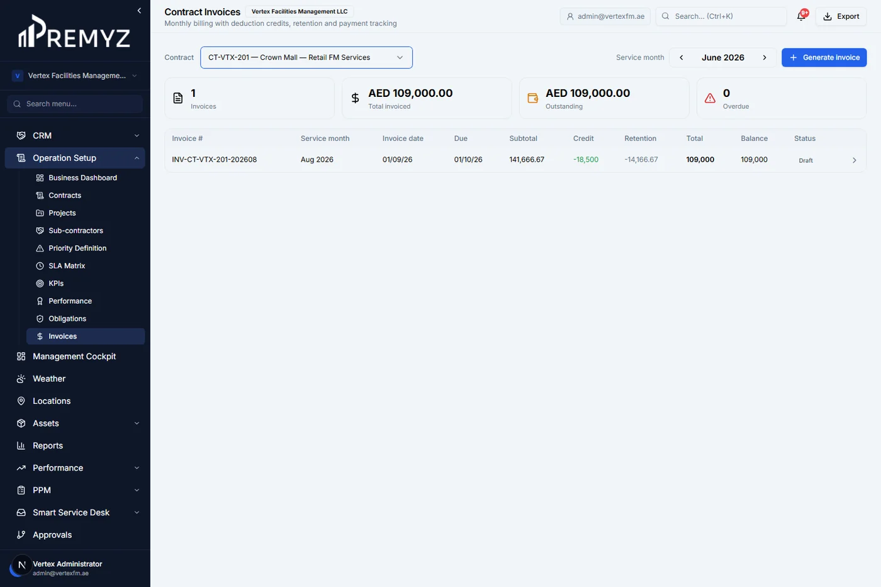881x587 pixels.
Task: Collapse the sidebar with the top chevron
Action: click(x=139, y=11)
